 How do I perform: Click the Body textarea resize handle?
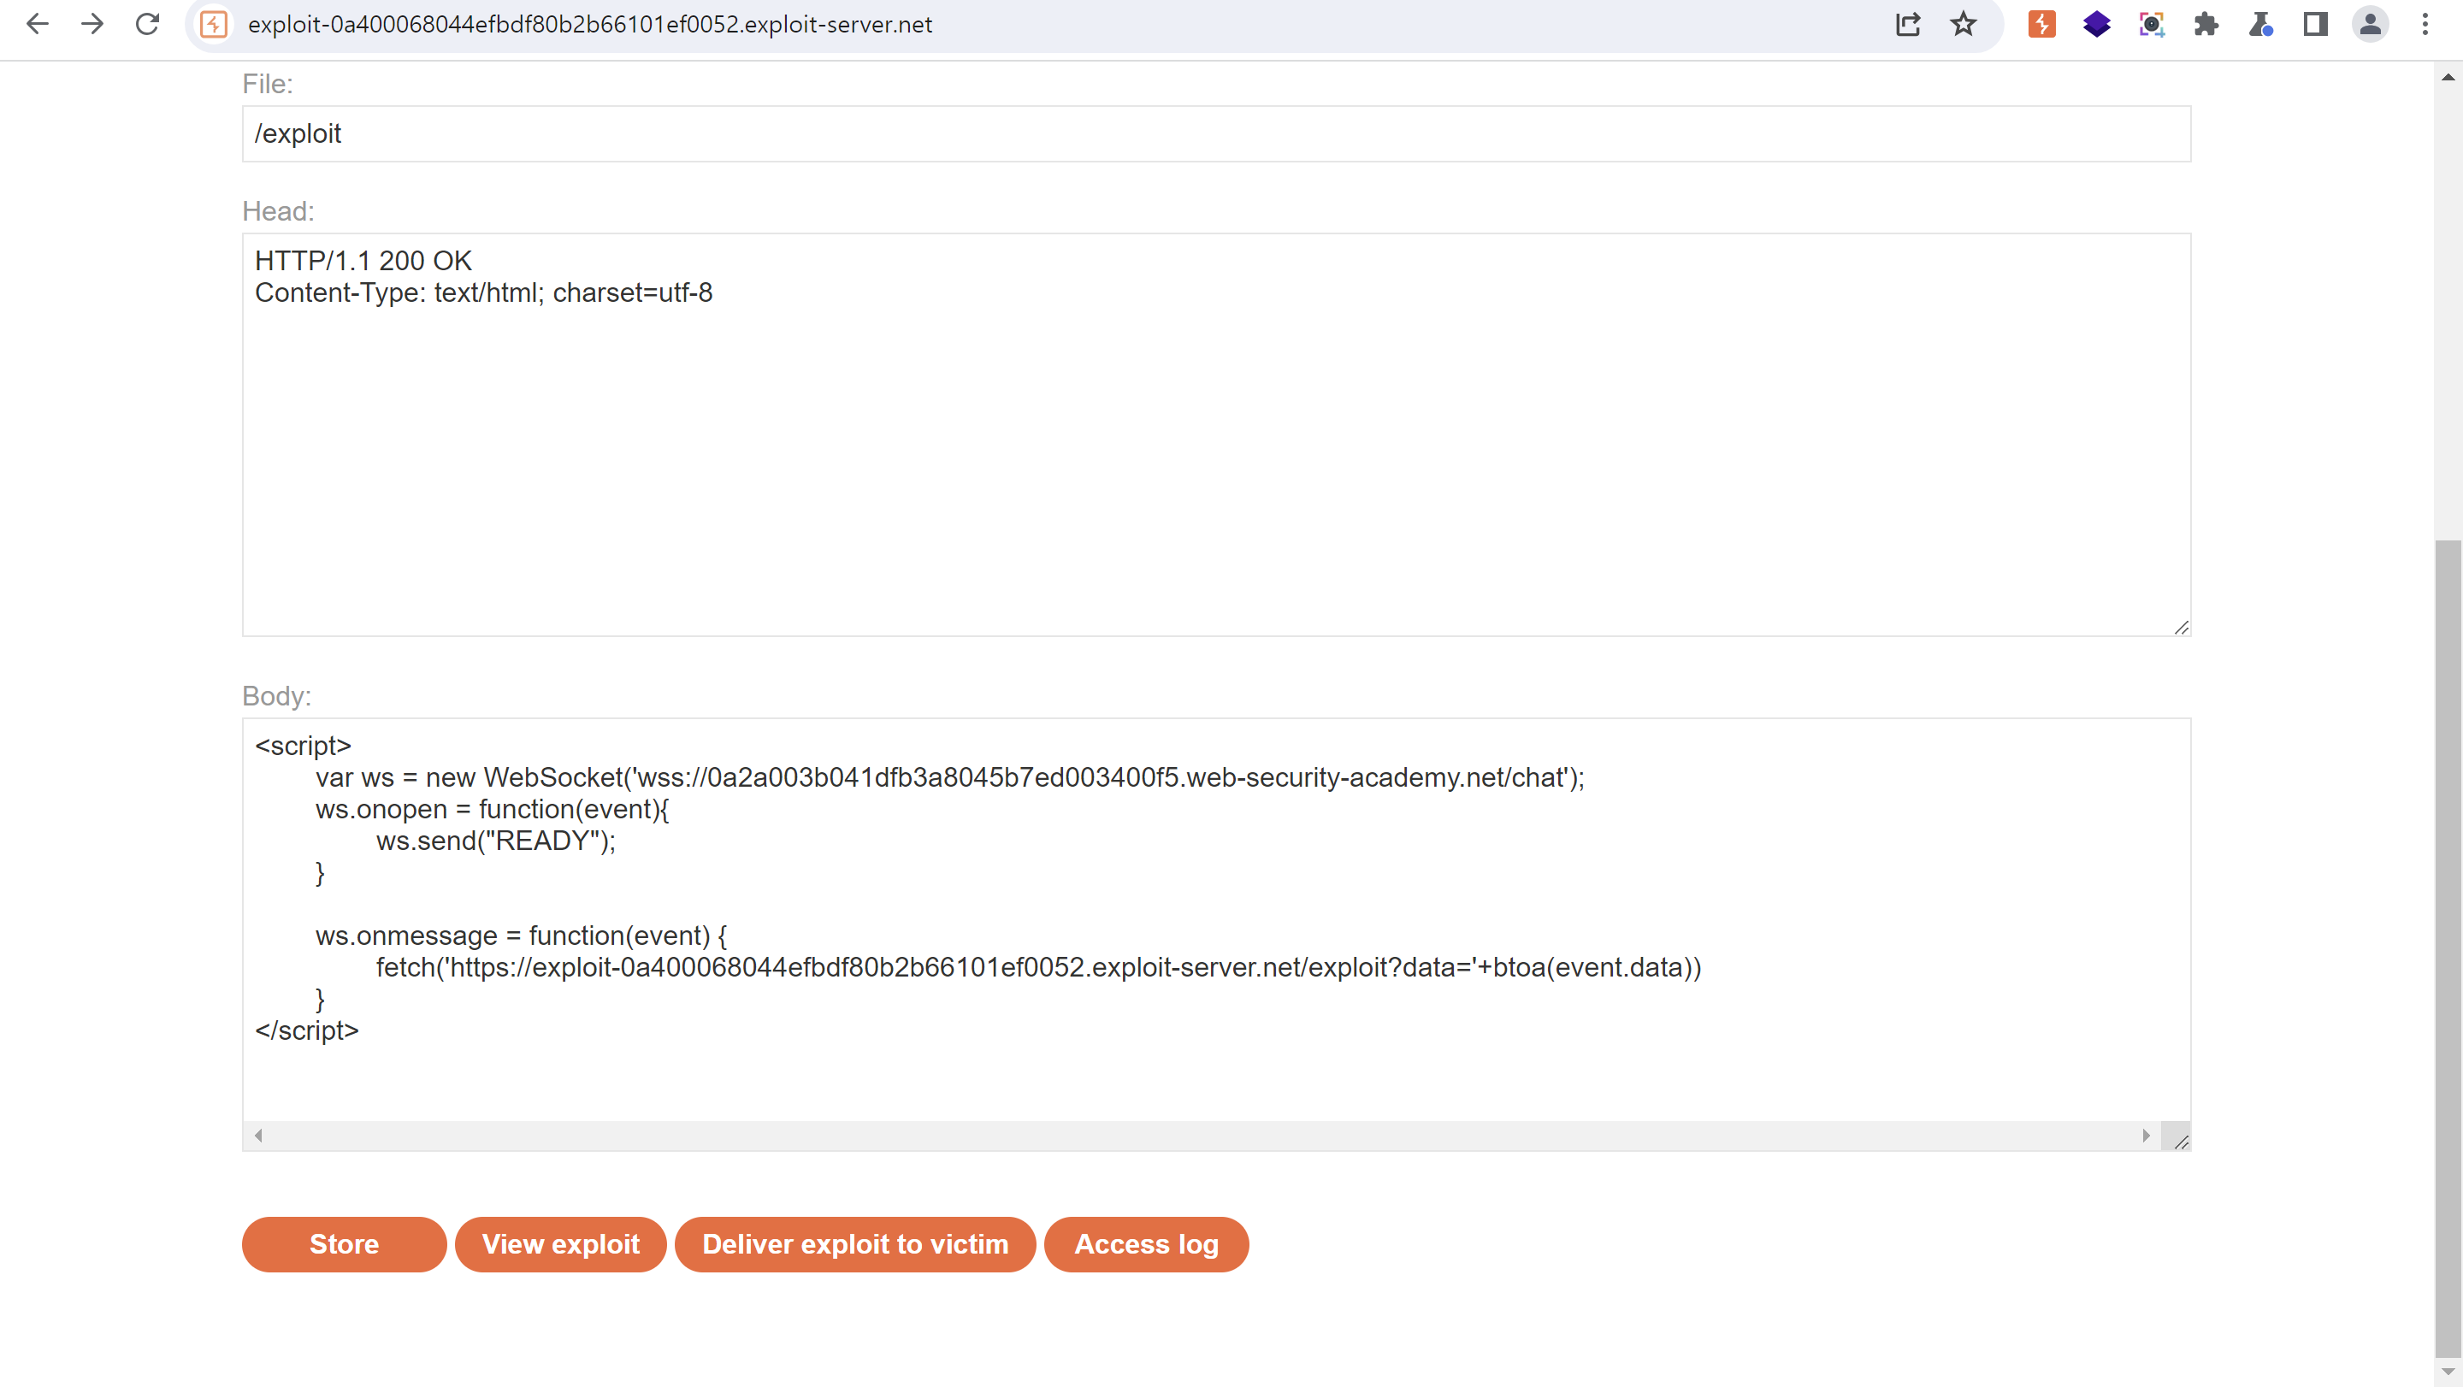tap(2180, 1141)
